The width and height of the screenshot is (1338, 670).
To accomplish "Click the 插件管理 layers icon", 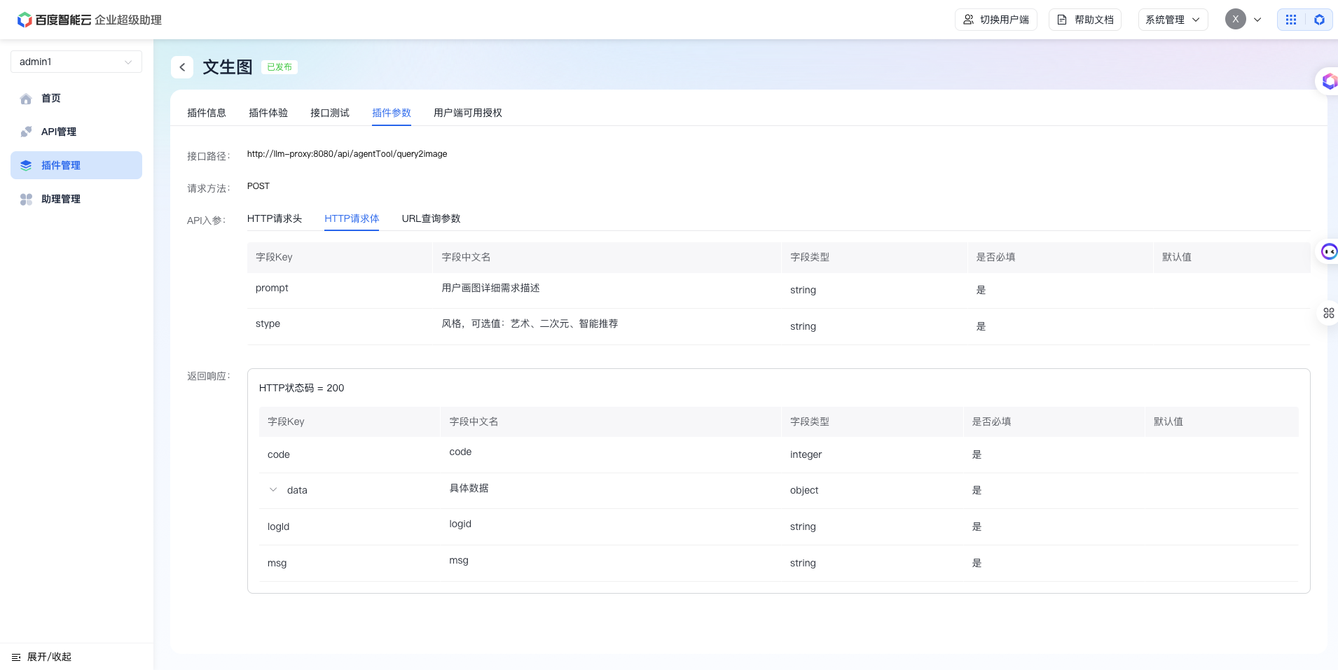I will click(x=26, y=165).
